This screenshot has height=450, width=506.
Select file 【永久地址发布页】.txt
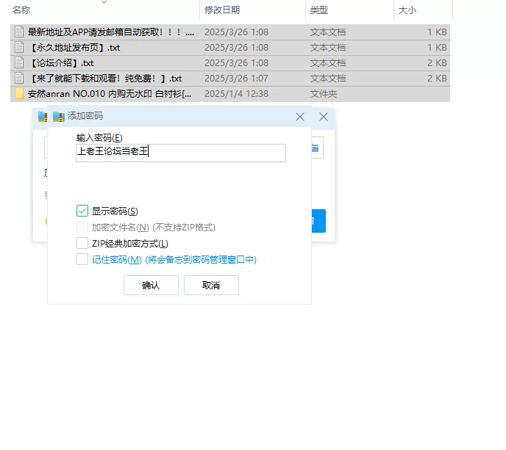click(x=230, y=48)
